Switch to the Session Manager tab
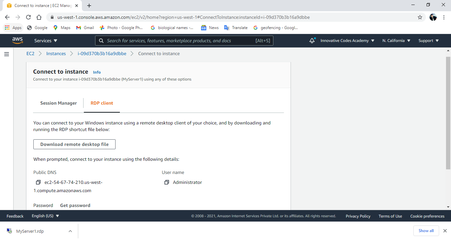The image size is (451, 240). click(58, 103)
